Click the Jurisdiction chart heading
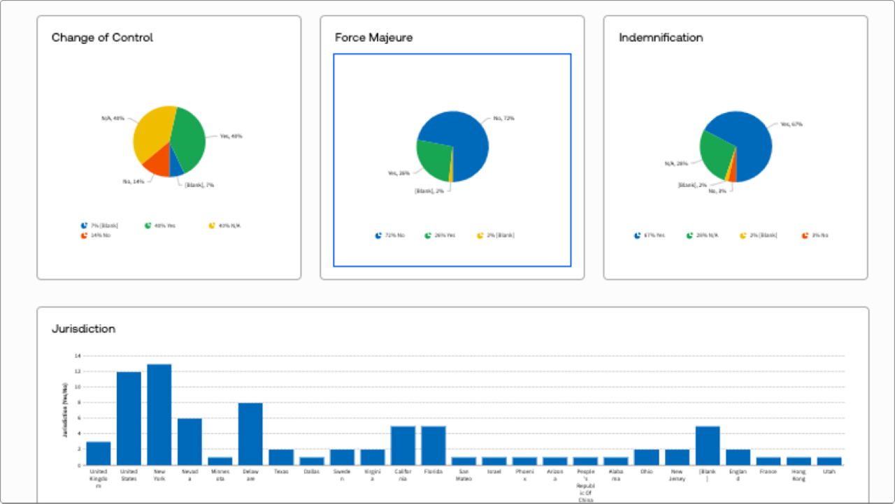The height and width of the screenshot is (504, 895). pos(83,329)
